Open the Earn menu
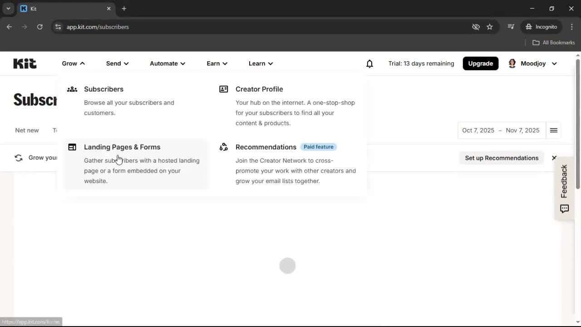The width and height of the screenshot is (581, 327). coord(217,64)
